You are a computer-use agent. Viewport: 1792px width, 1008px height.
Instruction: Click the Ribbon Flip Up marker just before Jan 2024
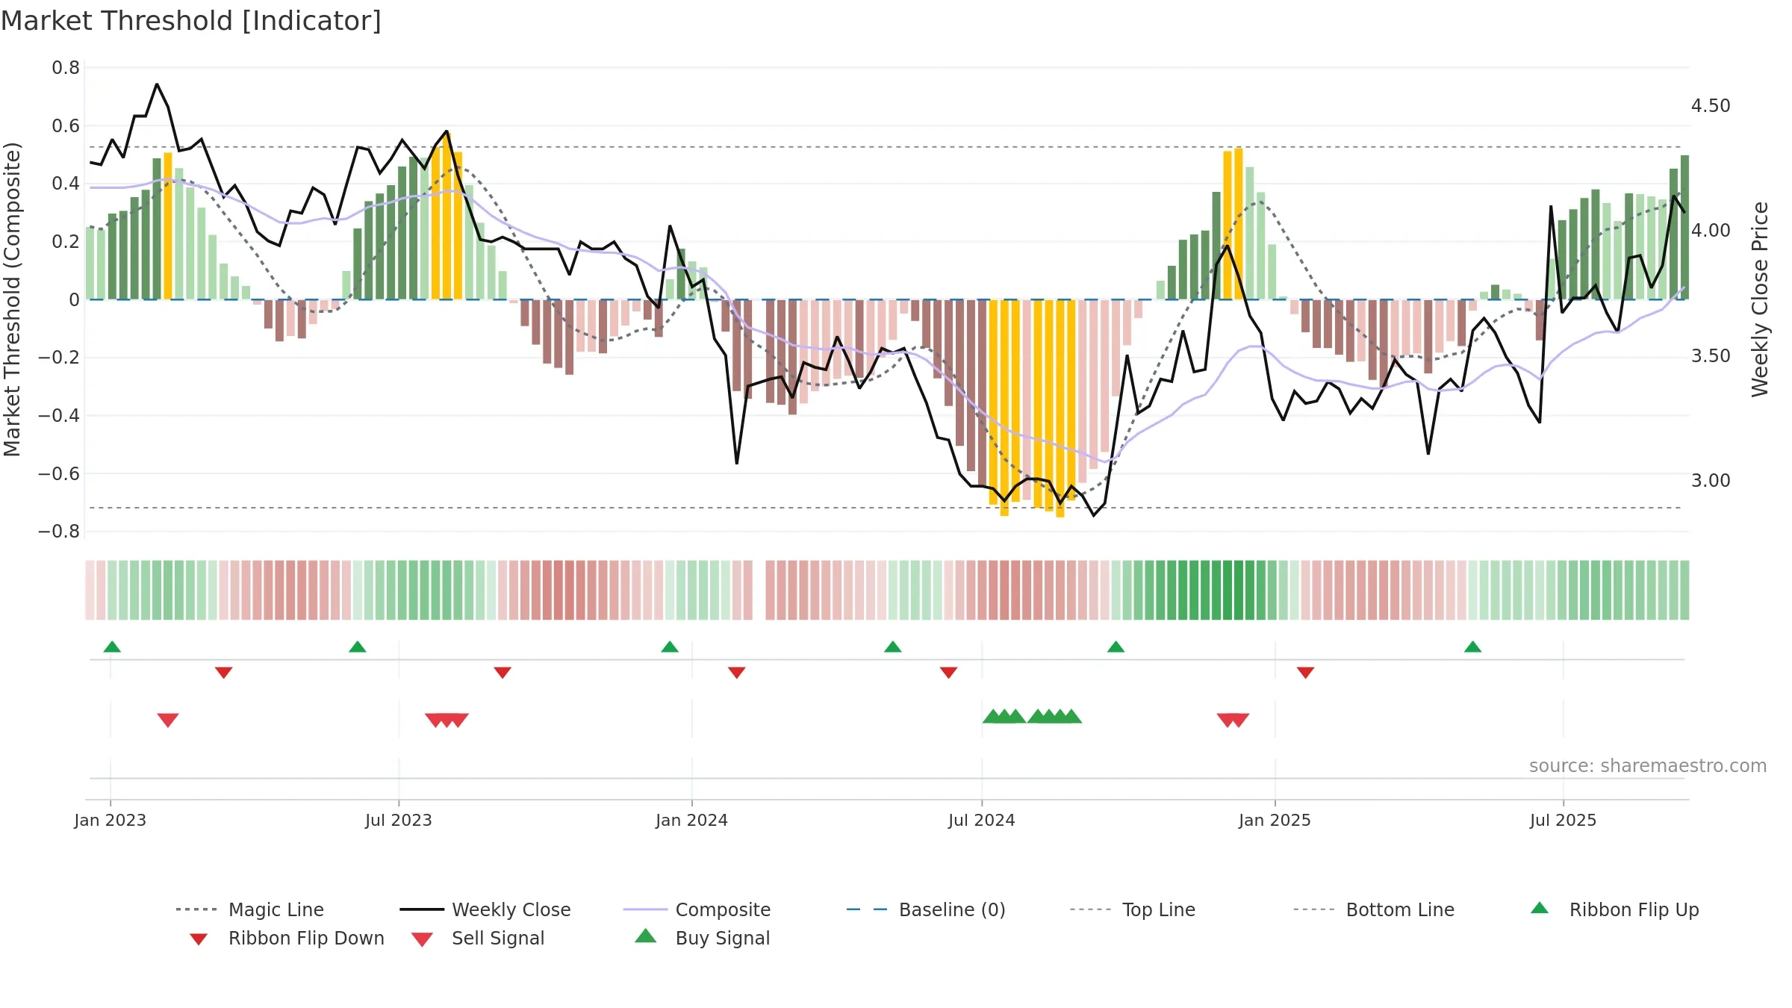(x=670, y=647)
